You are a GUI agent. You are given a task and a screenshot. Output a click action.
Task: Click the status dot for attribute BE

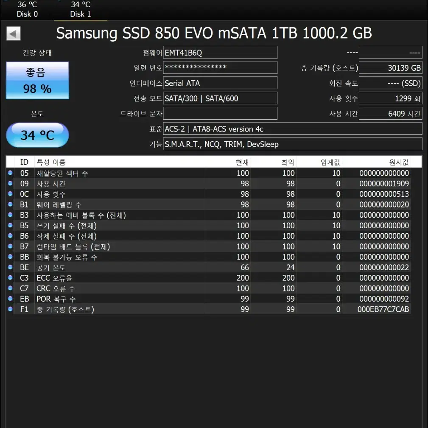[10, 267]
